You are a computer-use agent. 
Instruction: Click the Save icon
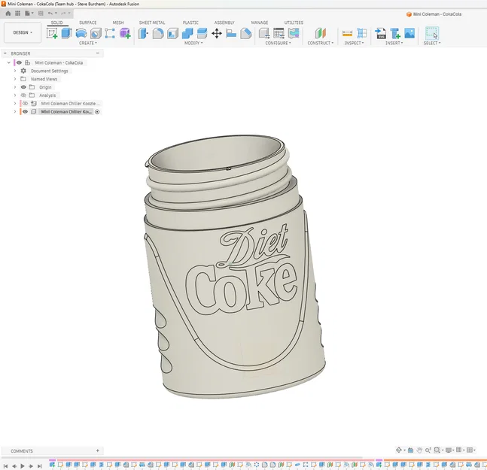(41, 14)
